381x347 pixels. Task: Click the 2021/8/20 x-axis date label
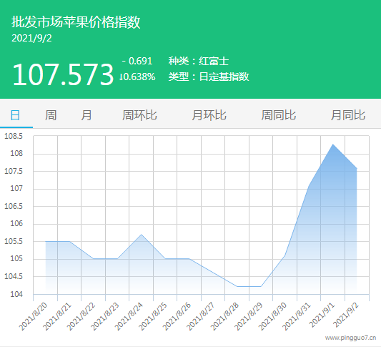33,316
